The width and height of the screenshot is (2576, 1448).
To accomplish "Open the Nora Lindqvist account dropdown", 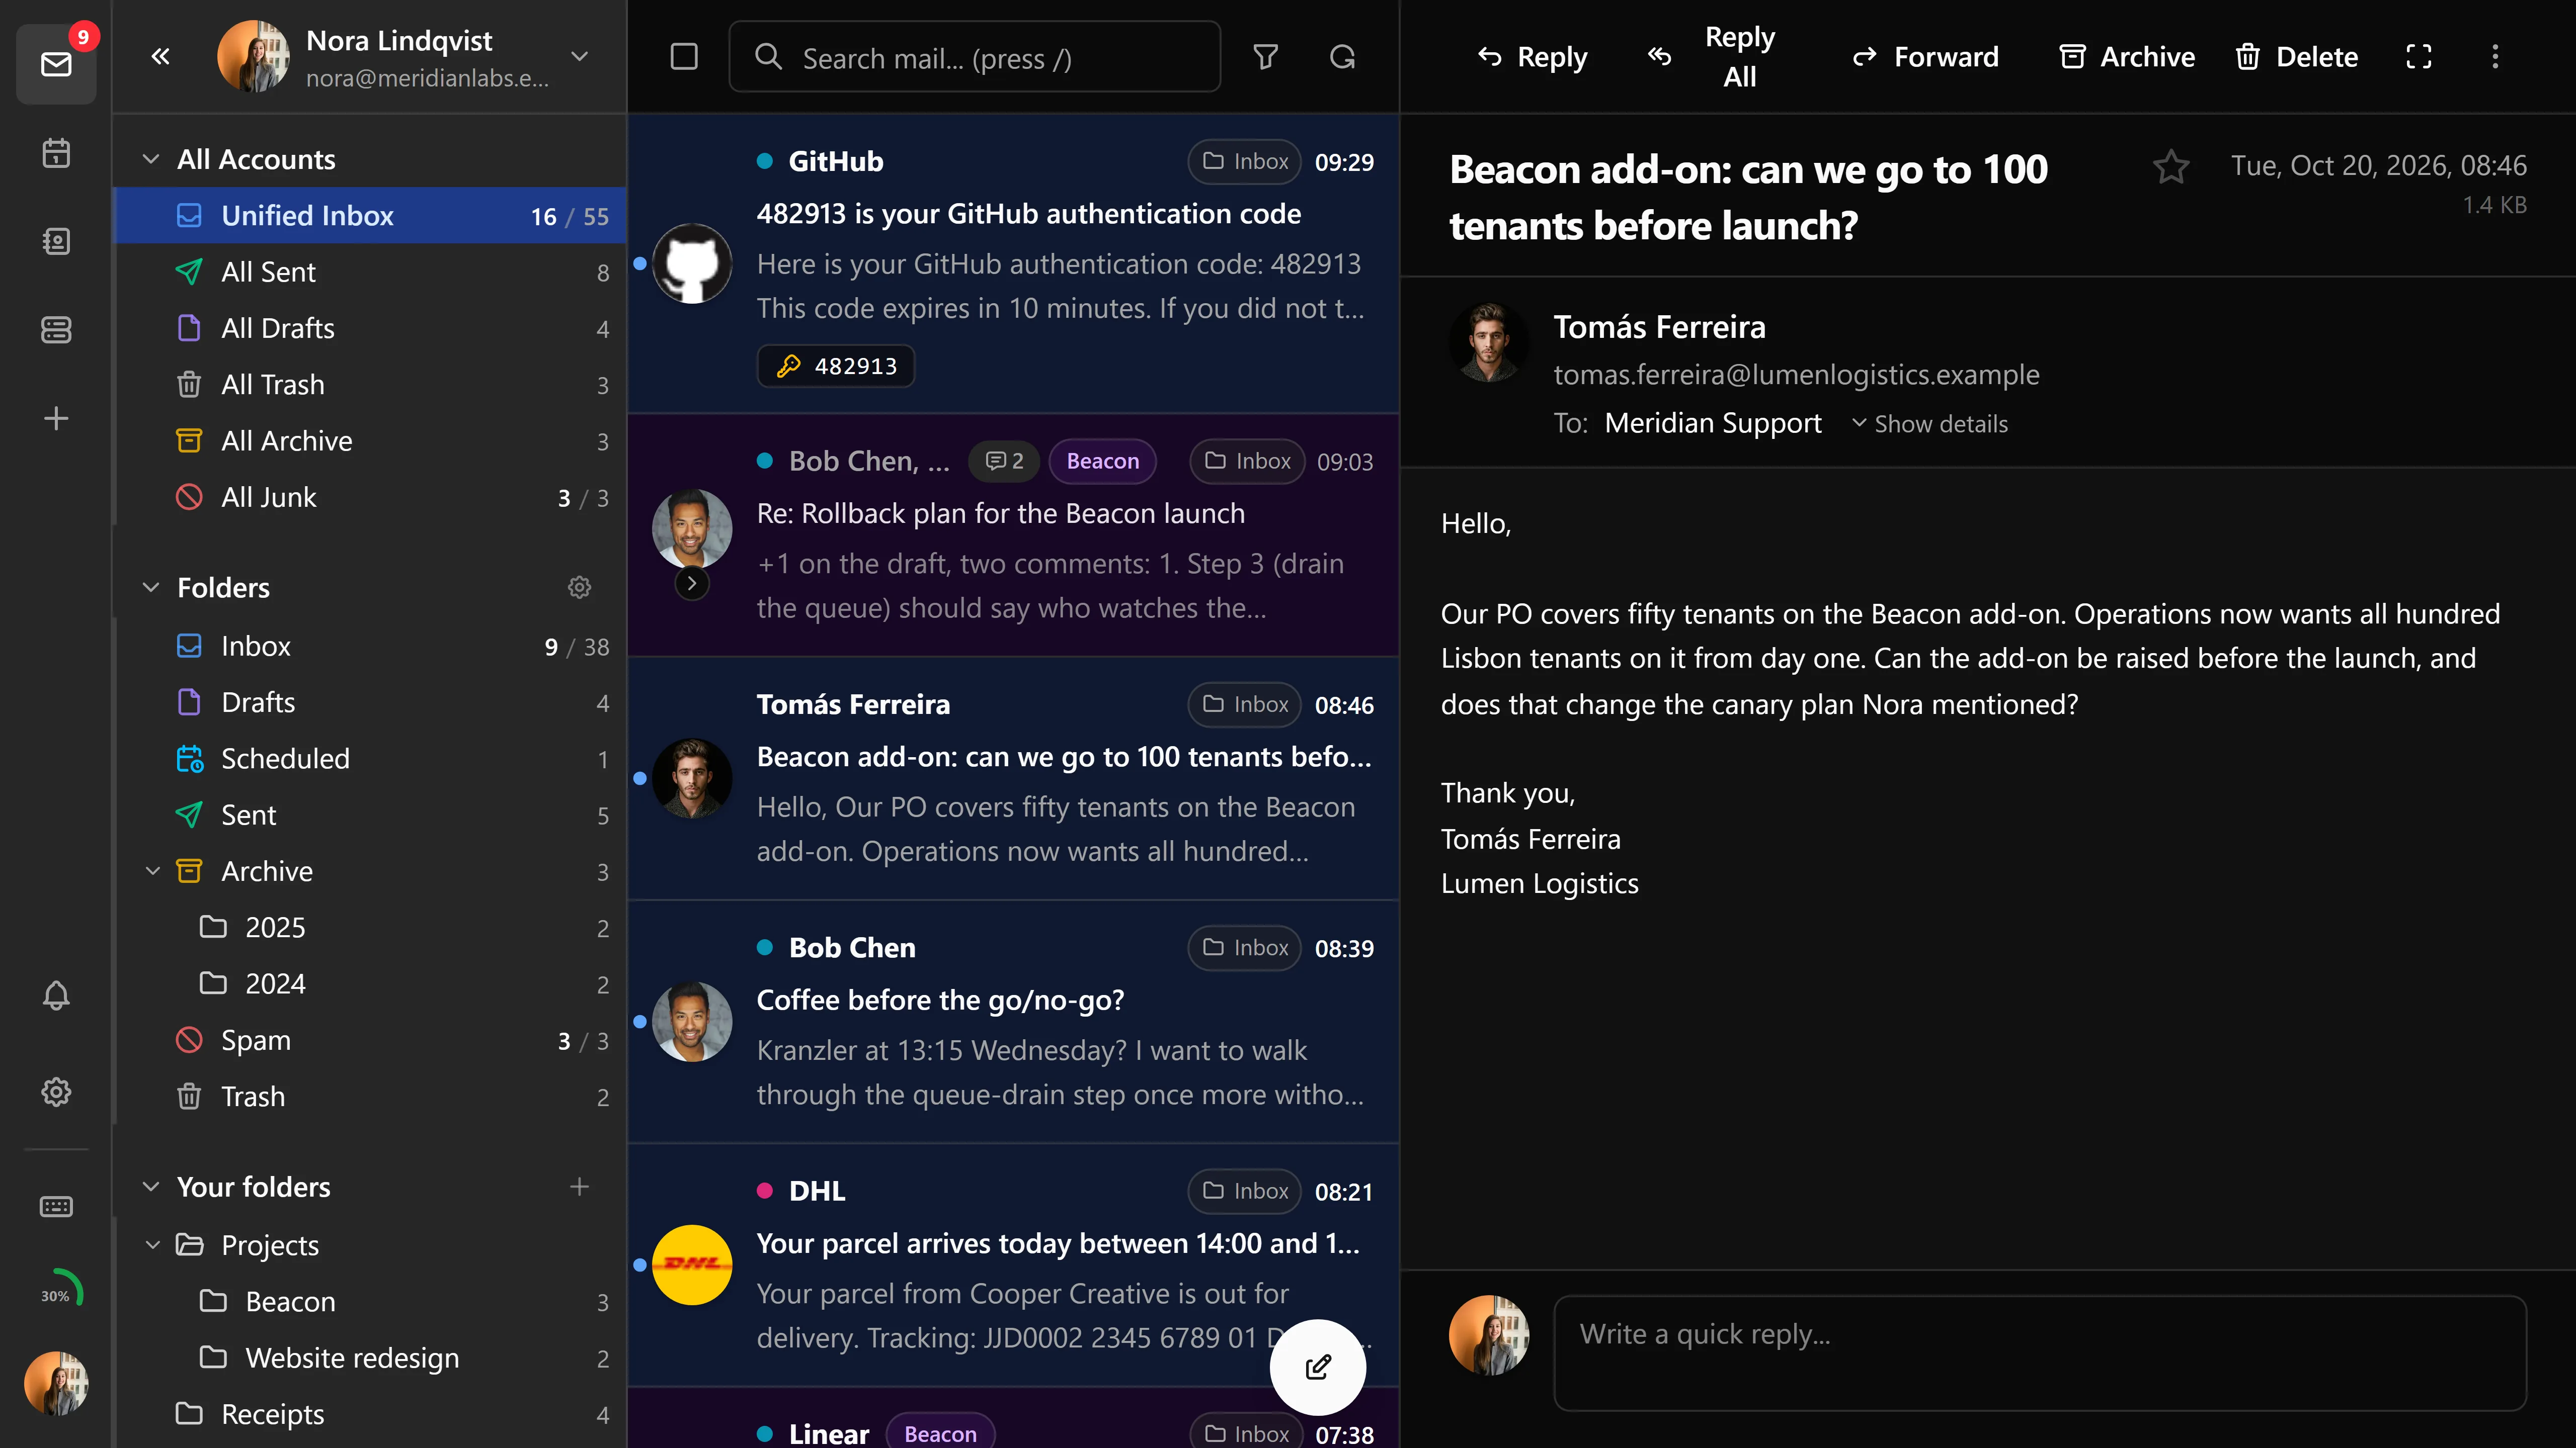I will 579,57.
